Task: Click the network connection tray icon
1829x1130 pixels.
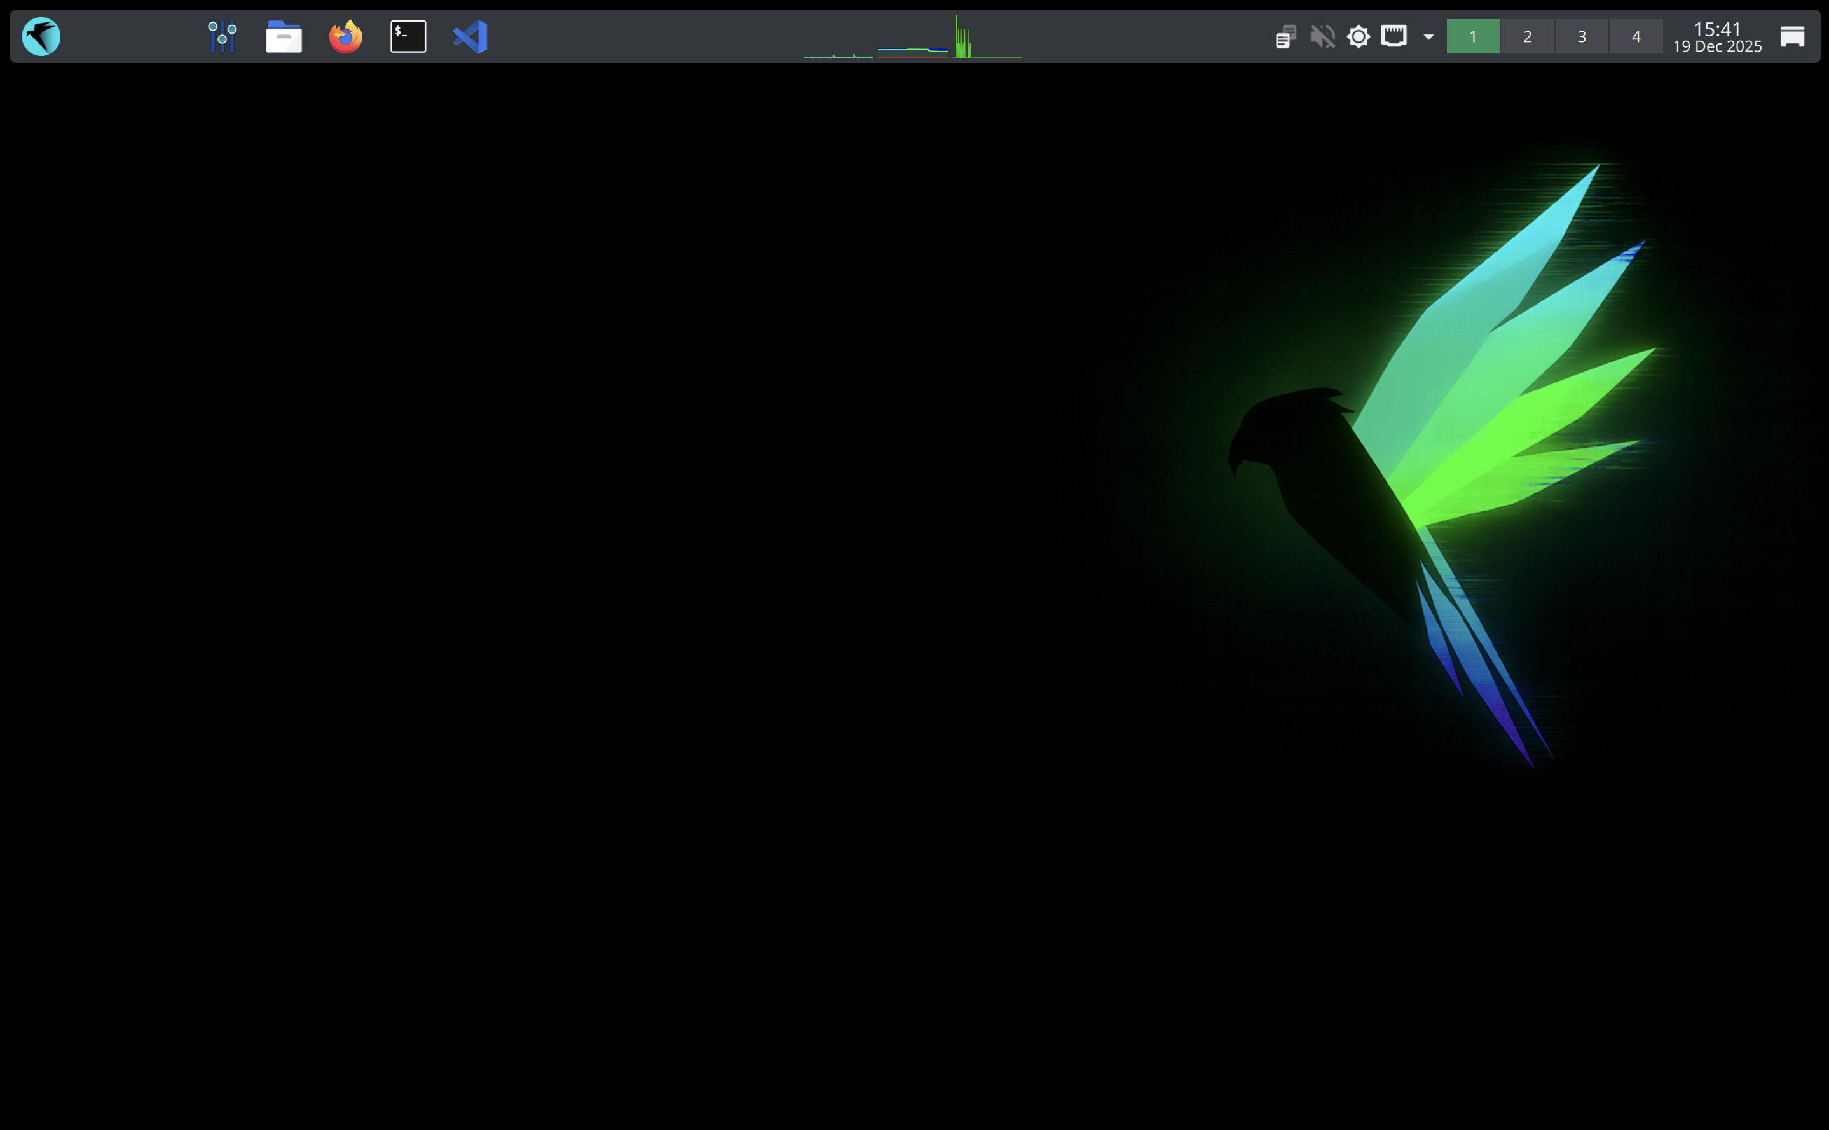Action: pyautogui.click(x=1395, y=35)
